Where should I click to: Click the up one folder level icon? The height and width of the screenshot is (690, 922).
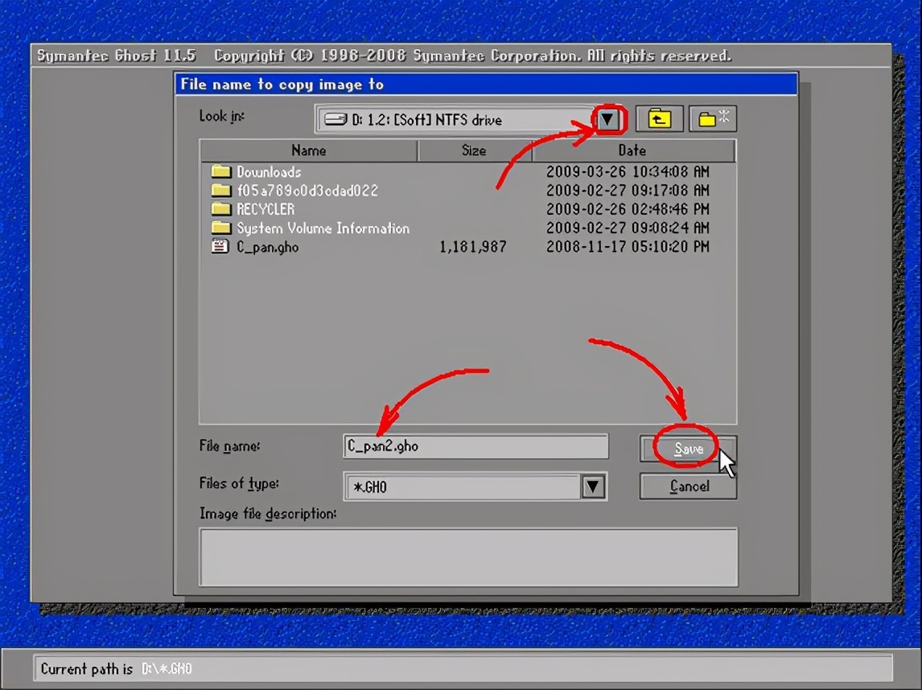pyautogui.click(x=659, y=119)
